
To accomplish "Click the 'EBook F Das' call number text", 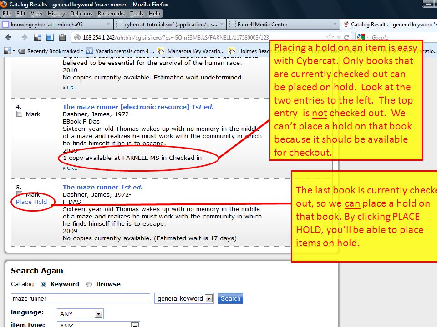I will [81, 122].
